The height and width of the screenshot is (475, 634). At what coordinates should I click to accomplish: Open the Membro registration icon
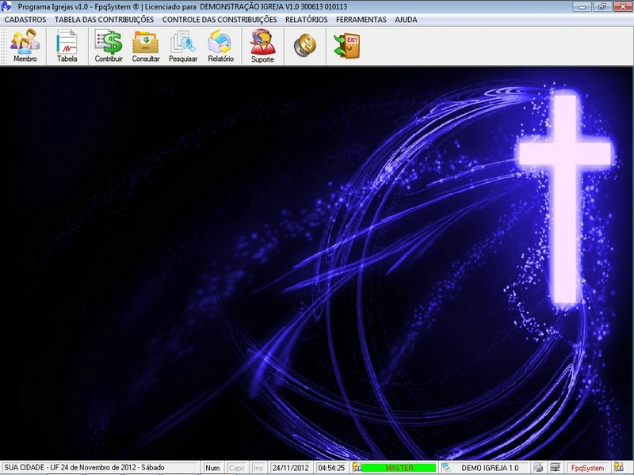[25, 46]
